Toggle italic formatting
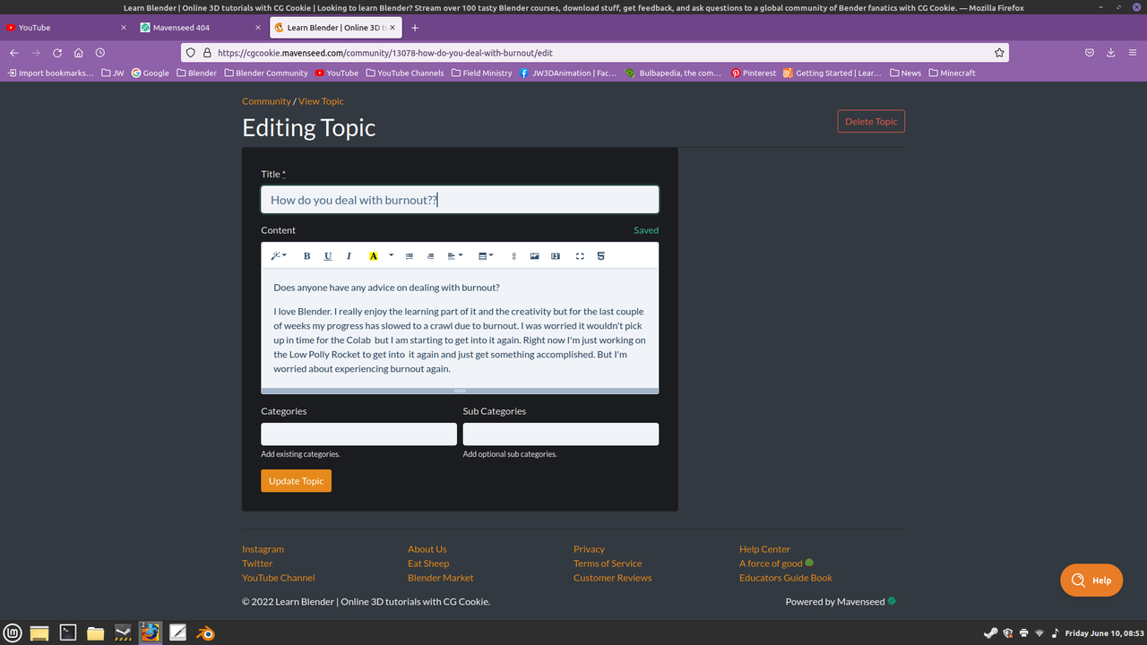Screen dimensions: 1147x645 [x=349, y=255]
